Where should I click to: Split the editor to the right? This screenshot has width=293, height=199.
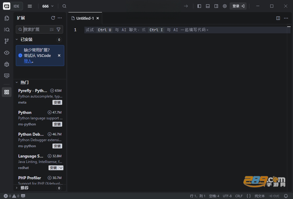coord(278,18)
